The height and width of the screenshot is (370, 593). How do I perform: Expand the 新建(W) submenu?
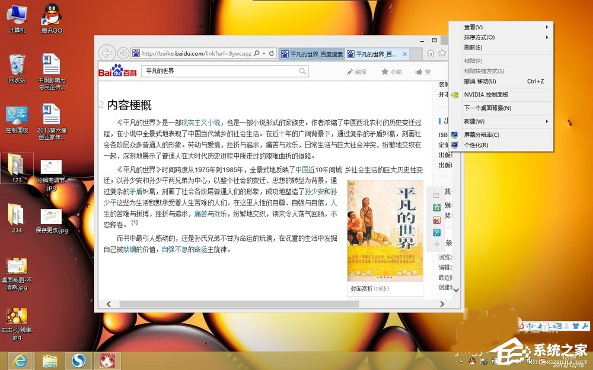click(474, 121)
